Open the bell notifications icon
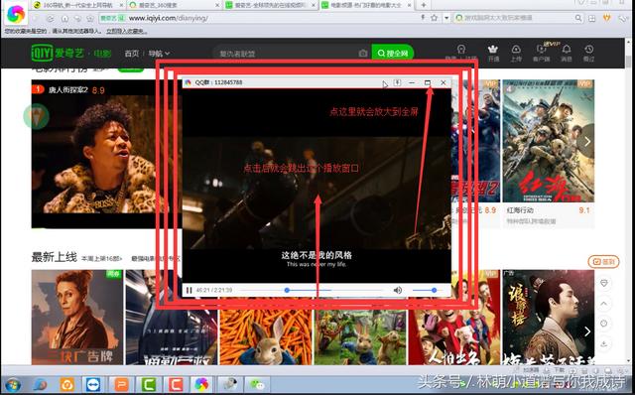This screenshot has height=395, width=635. point(567,50)
